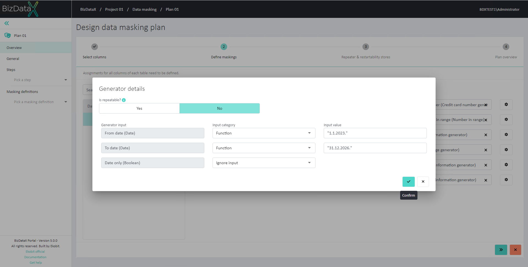The height and width of the screenshot is (267, 528).
Task: Click the Repeater & restartability stores label
Action: click(x=366, y=57)
